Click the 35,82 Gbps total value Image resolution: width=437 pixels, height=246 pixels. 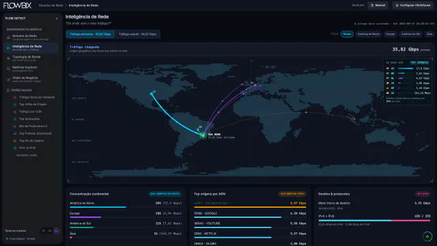(406, 49)
